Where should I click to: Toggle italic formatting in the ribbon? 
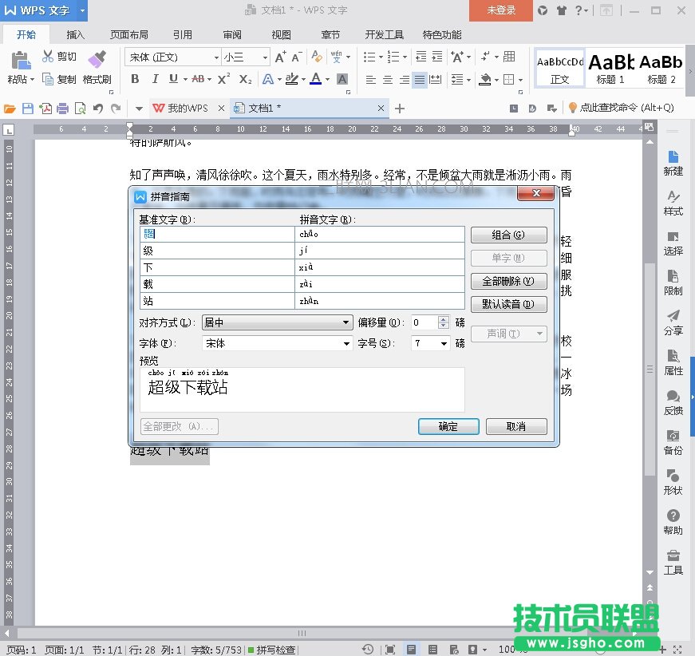click(x=154, y=79)
